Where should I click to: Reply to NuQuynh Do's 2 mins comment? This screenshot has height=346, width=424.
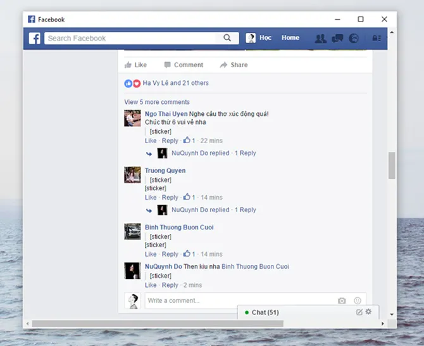[170, 285]
